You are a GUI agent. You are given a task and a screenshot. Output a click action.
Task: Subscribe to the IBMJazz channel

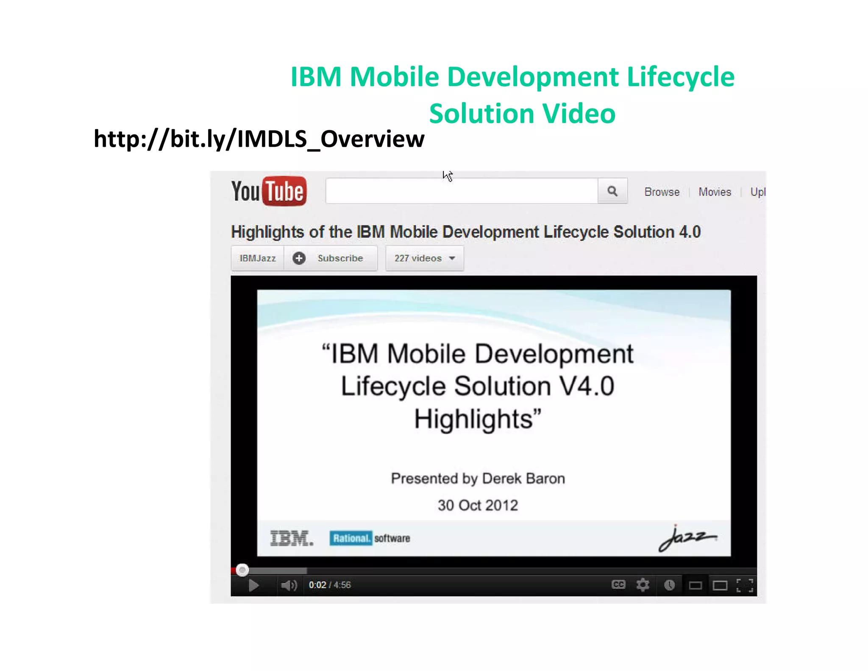click(331, 258)
